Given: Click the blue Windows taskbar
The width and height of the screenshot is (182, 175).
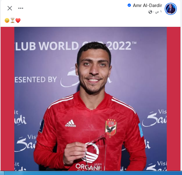Looking at the screenshot, I should click(x=91, y=173).
